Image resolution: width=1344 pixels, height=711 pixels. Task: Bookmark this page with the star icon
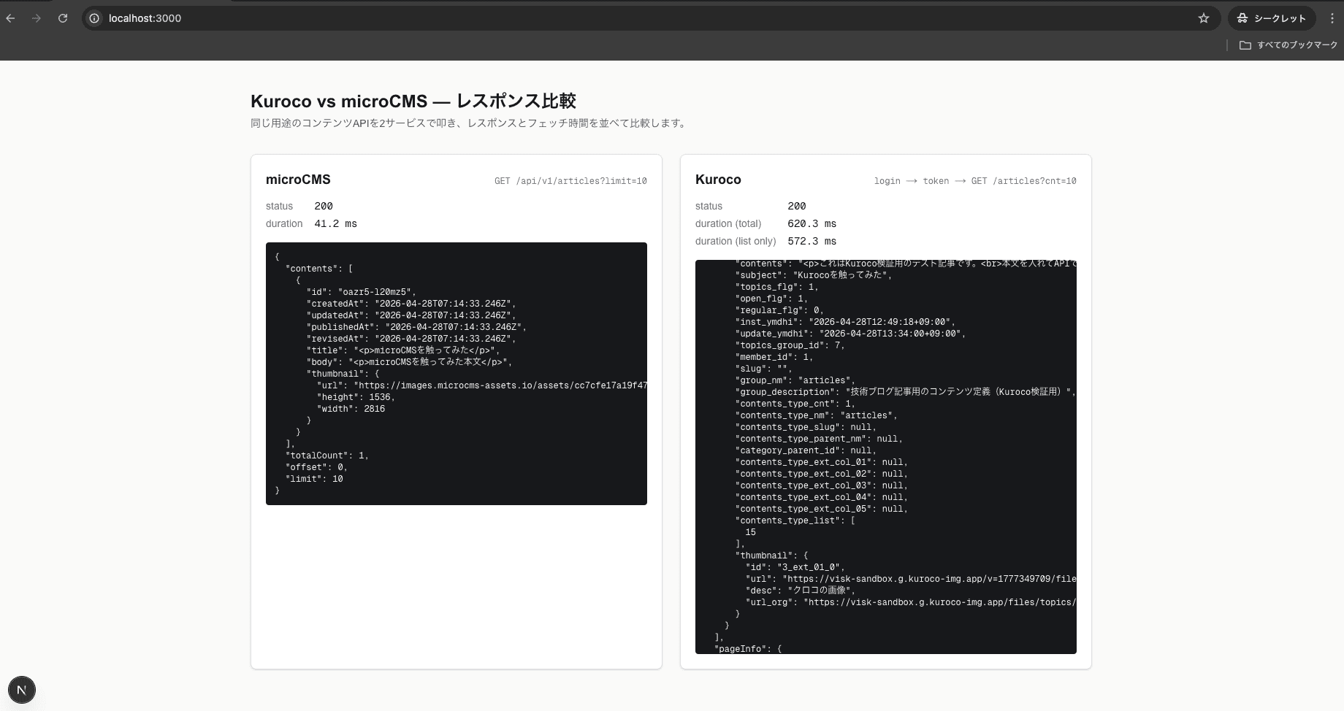coord(1204,18)
